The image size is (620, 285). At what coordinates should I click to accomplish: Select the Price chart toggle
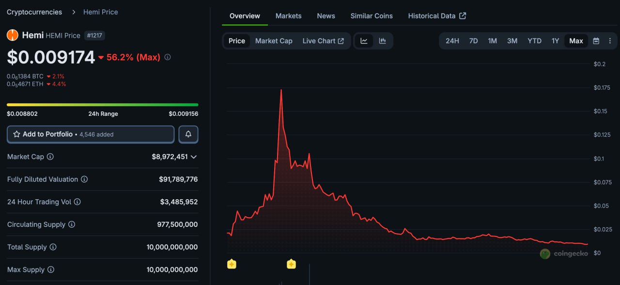(237, 41)
